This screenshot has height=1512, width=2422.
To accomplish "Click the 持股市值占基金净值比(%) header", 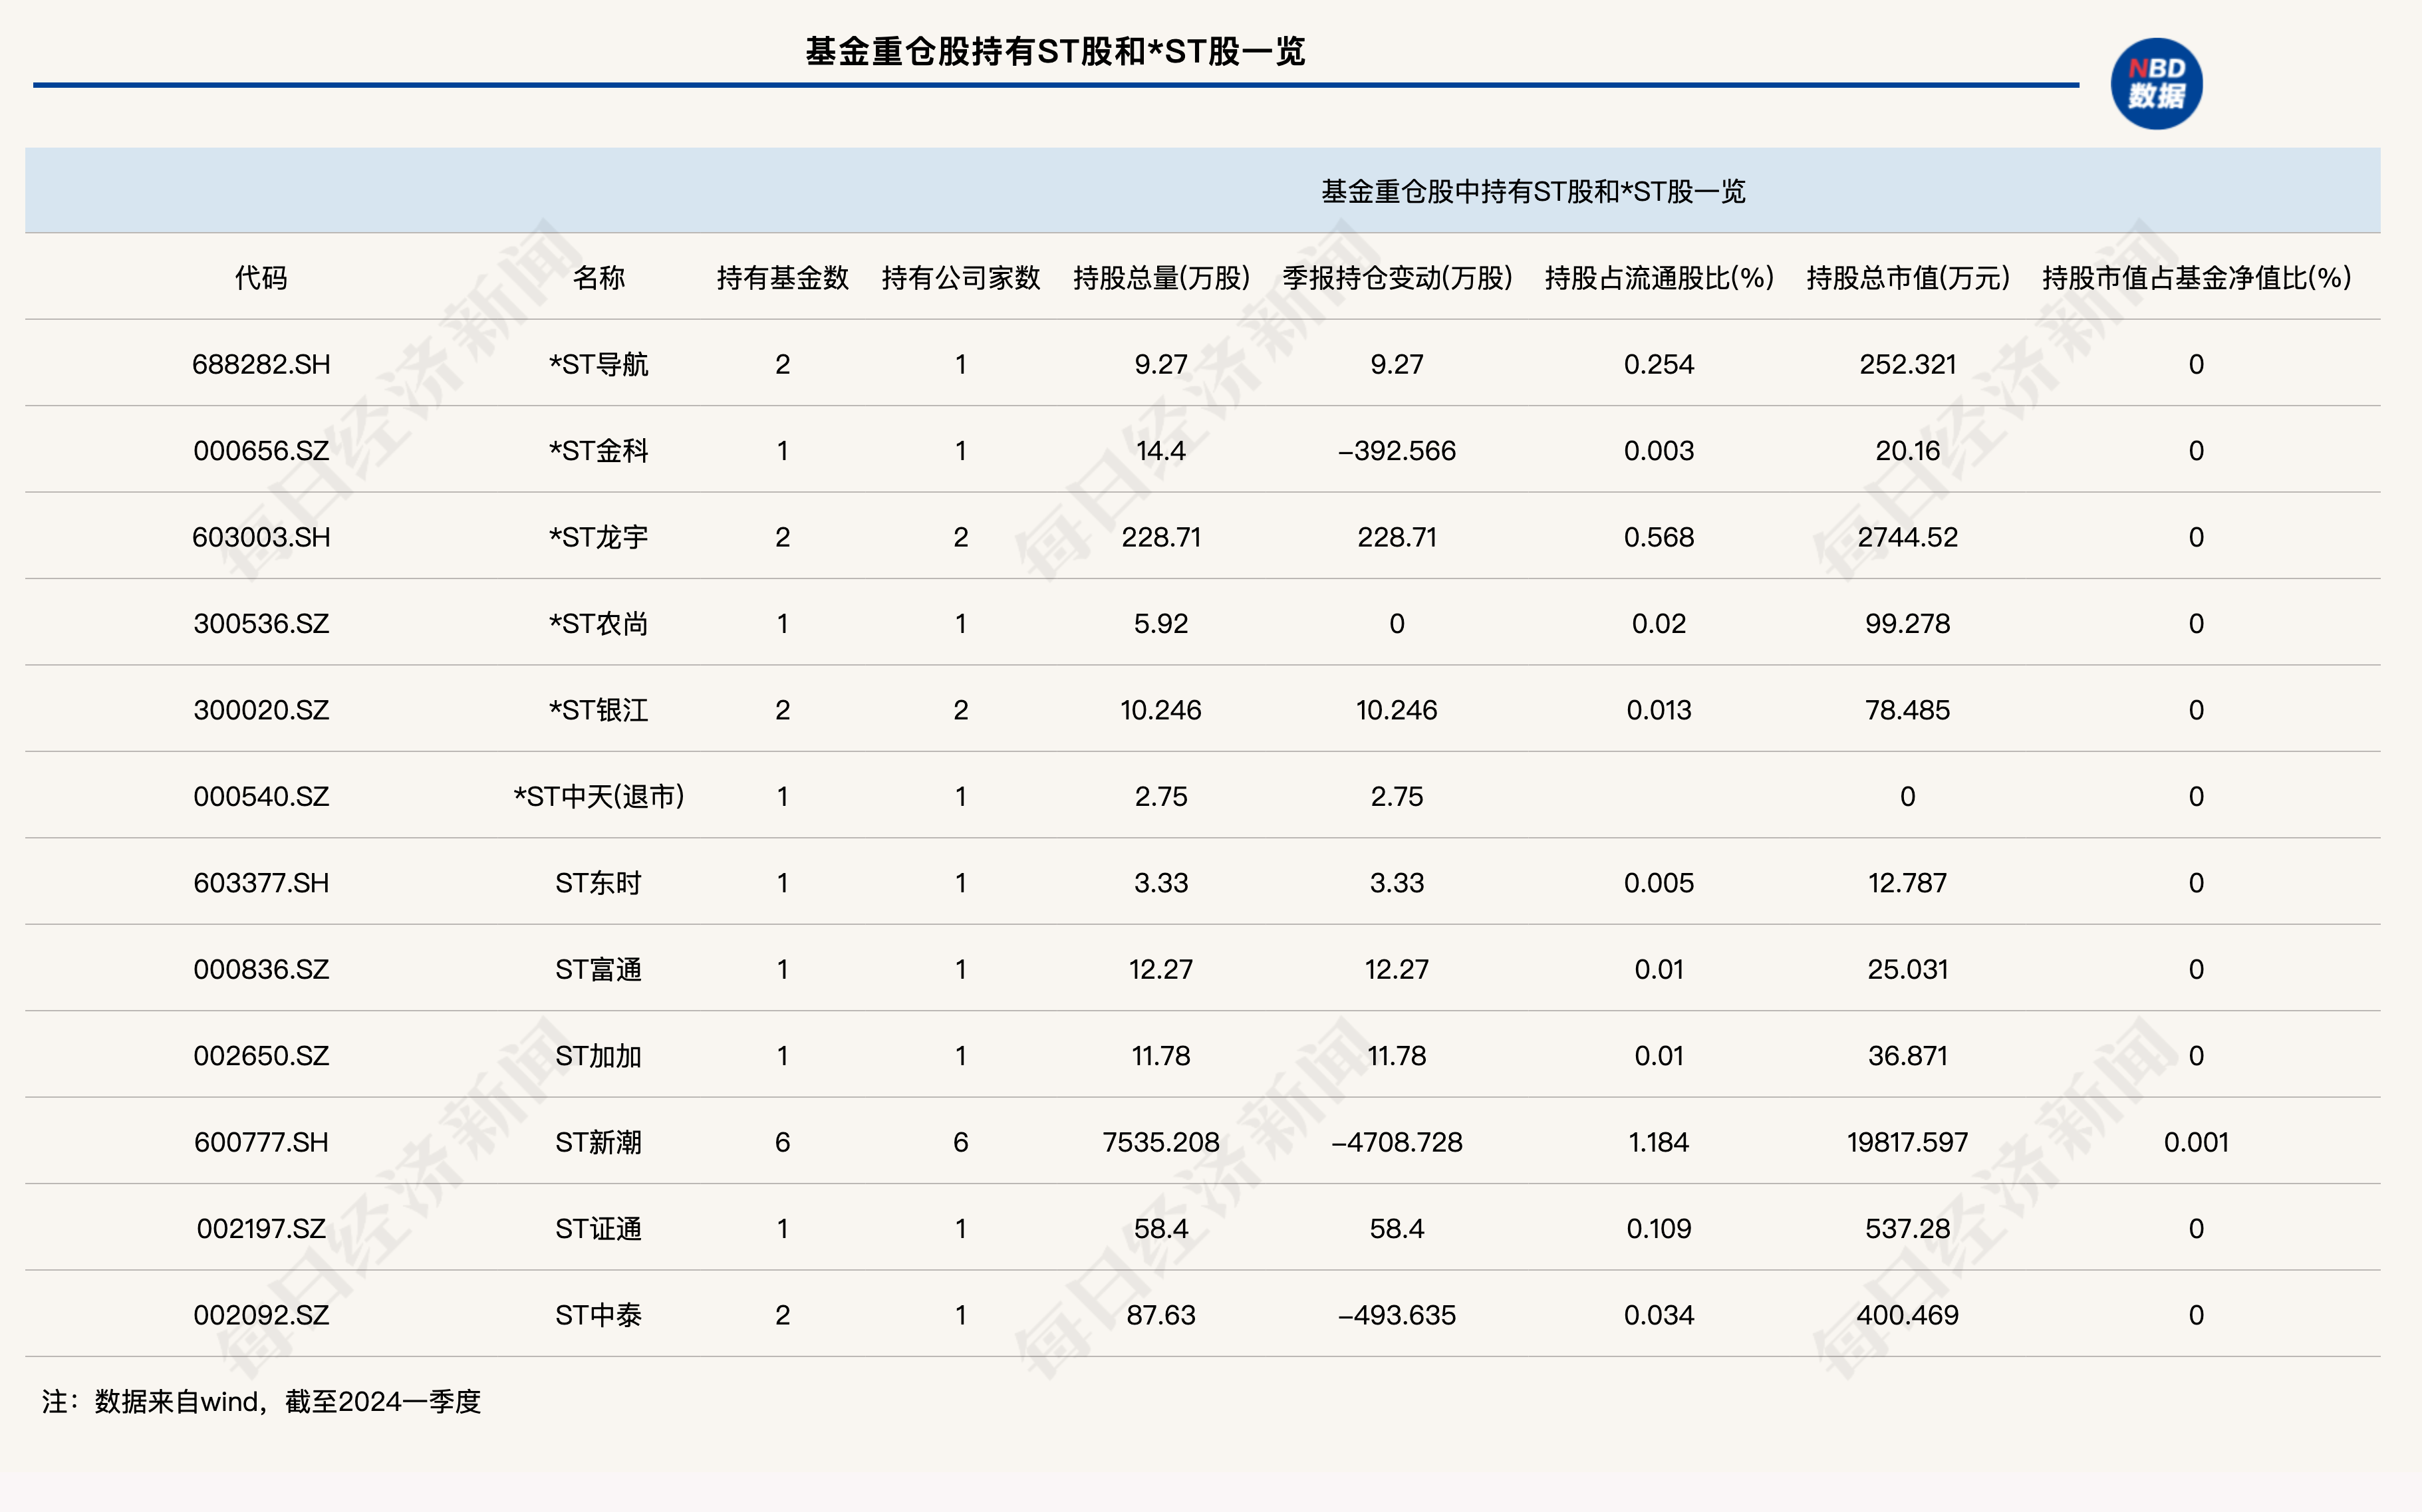I will 2195,277.
